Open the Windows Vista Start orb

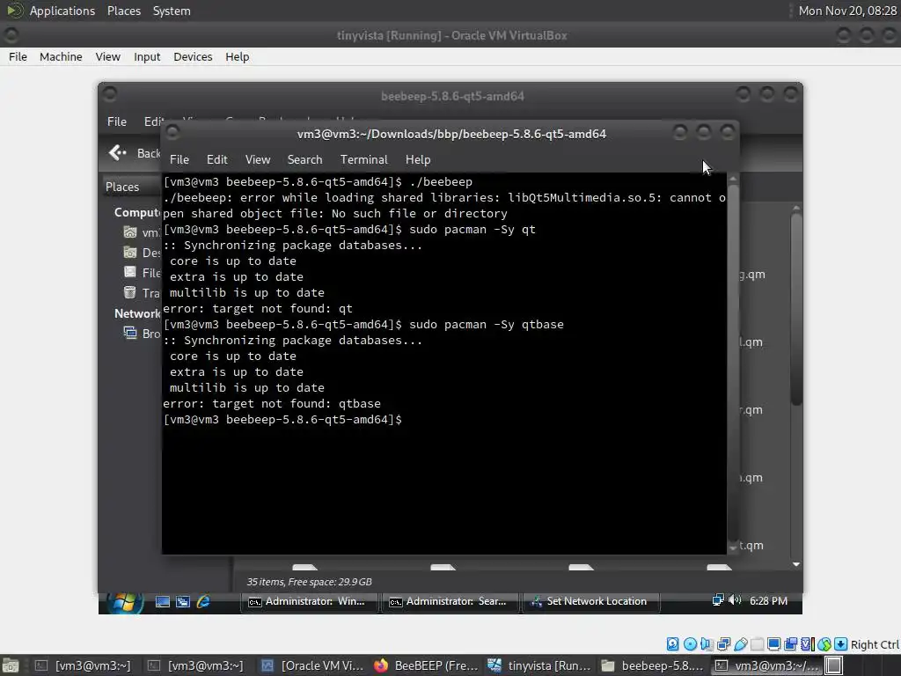[x=125, y=602]
